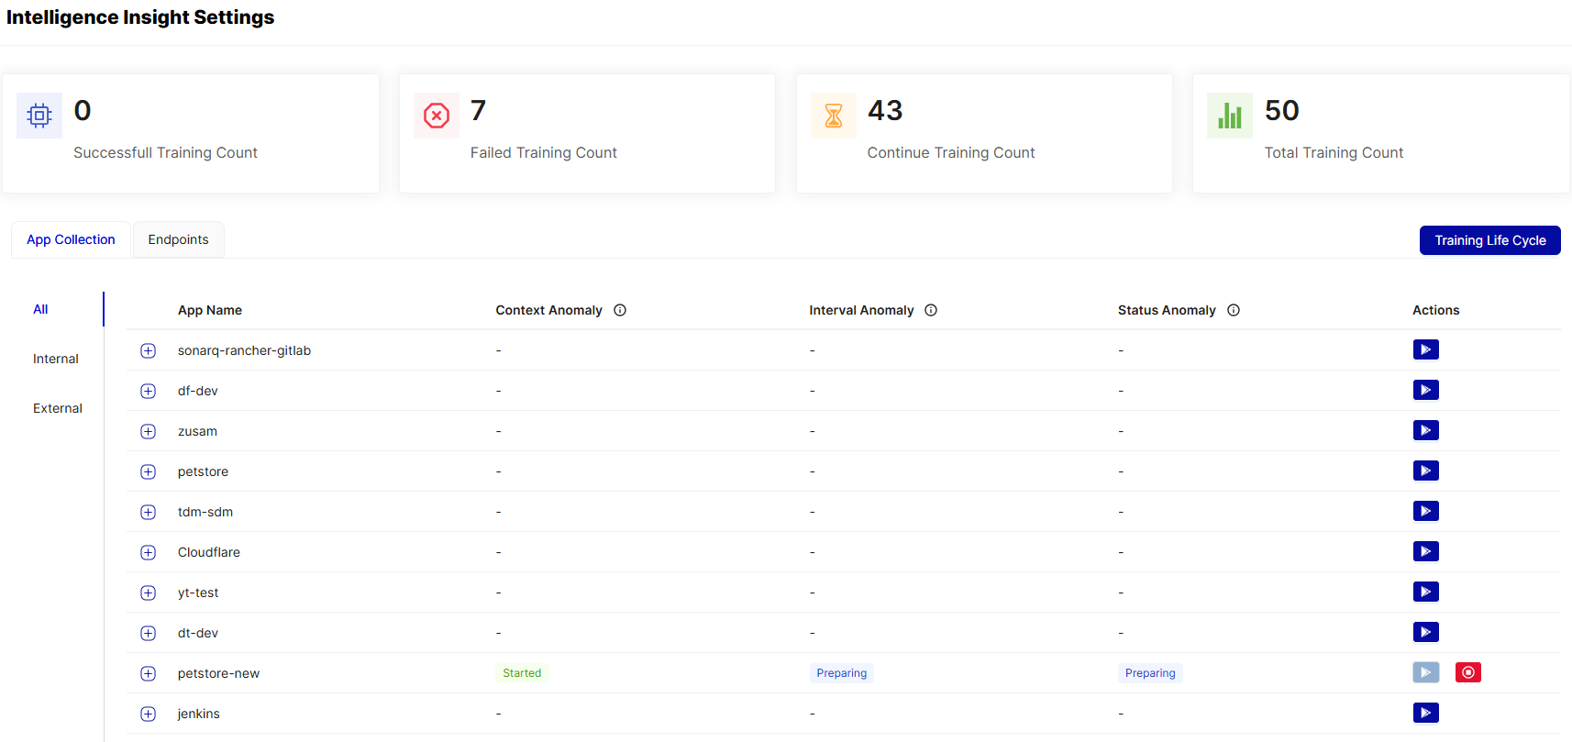Click the Started status badge
This screenshot has height=742, width=1572.
point(522,673)
